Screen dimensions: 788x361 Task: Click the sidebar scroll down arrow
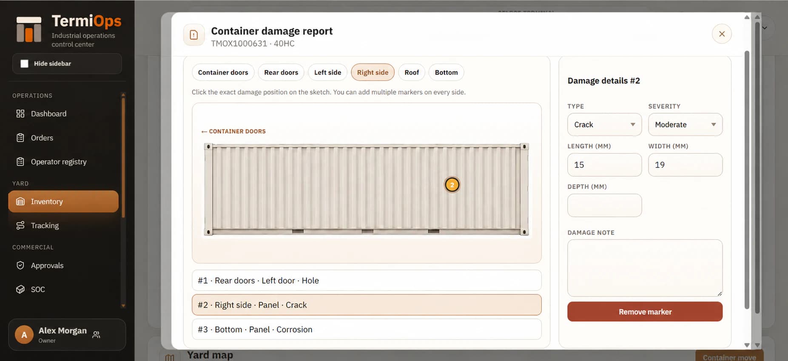tap(123, 306)
